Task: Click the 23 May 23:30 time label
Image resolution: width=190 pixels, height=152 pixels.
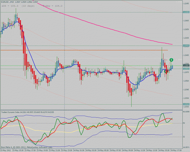Action: pos(67,150)
